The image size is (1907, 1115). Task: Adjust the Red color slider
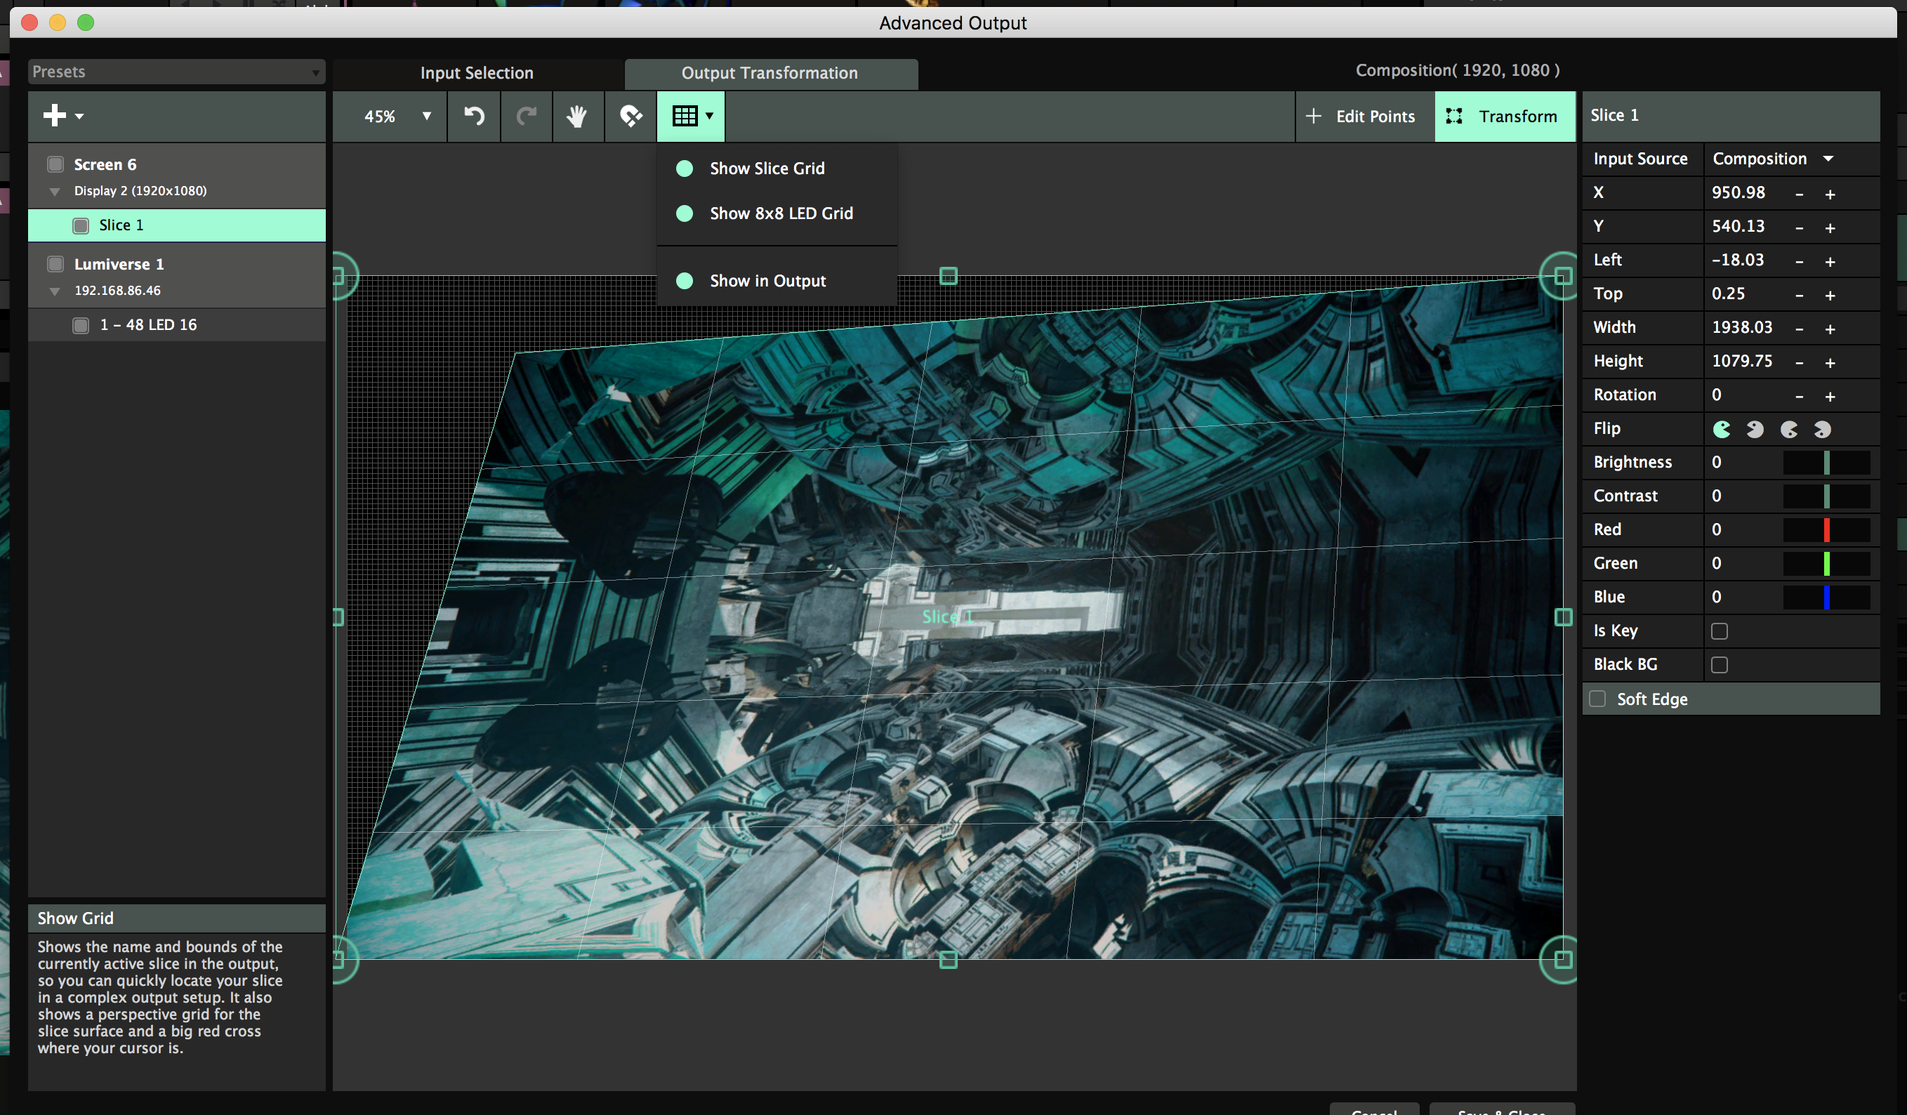coord(1826,529)
